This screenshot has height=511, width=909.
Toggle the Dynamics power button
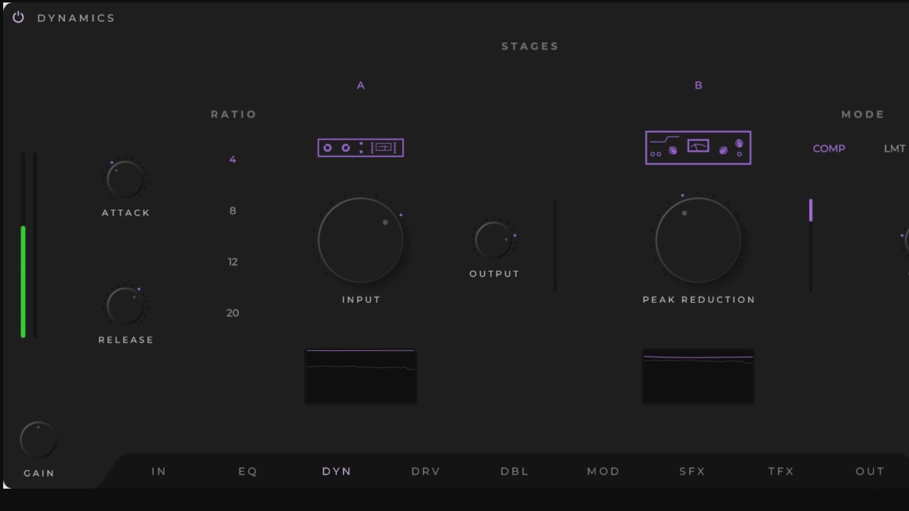18,18
